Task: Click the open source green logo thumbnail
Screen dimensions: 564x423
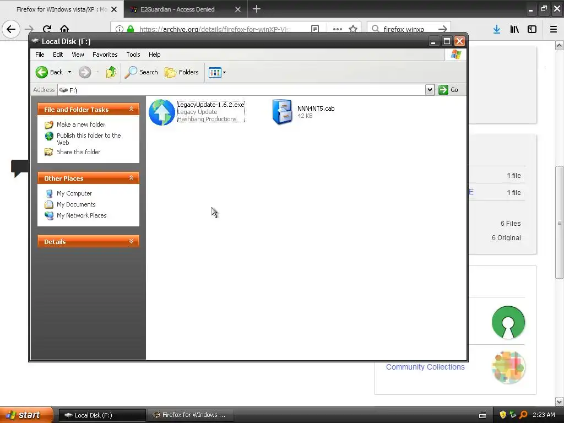Action: click(508, 322)
